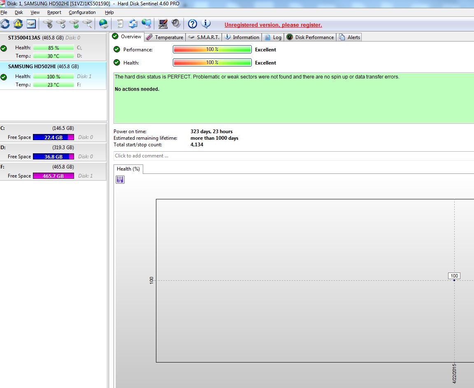Click the Performance 100 % gradient bar
The width and height of the screenshot is (474, 388).
click(x=212, y=49)
